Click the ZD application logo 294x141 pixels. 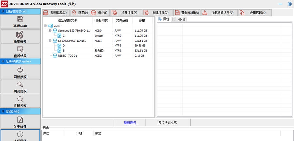coord(4,4)
